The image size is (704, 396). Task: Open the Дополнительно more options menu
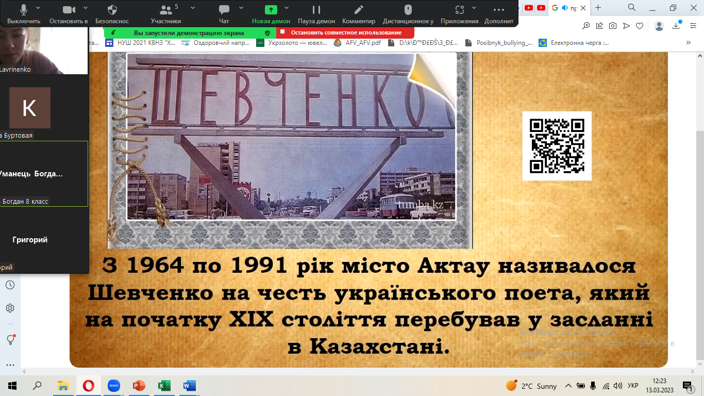499,14
